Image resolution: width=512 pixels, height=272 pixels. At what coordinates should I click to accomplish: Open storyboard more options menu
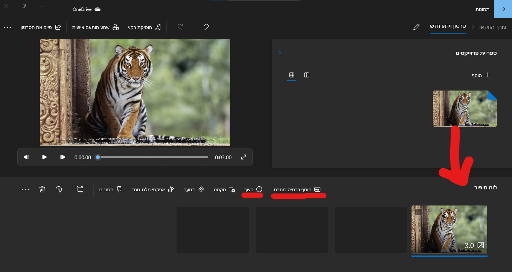(x=26, y=190)
